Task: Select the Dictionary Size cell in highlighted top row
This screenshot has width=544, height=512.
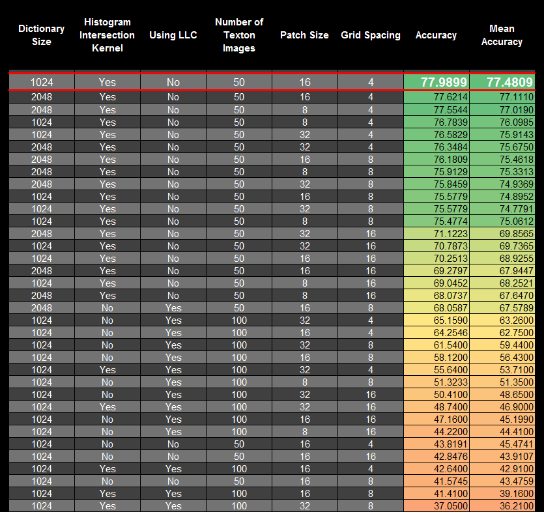Action: pos(42,82)
